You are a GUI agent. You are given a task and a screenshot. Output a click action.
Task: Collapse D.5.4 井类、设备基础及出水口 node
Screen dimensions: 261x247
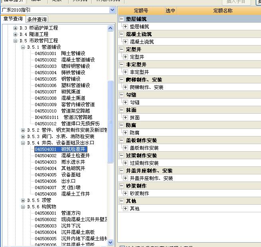tap(23, 143)
